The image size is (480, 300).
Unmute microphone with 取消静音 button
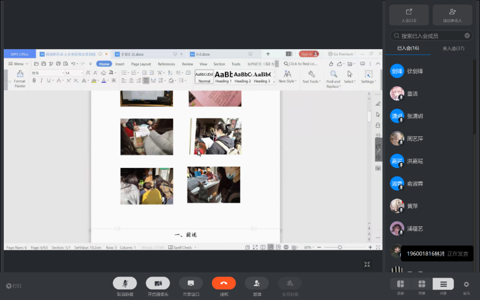click(x=125, y=283)
